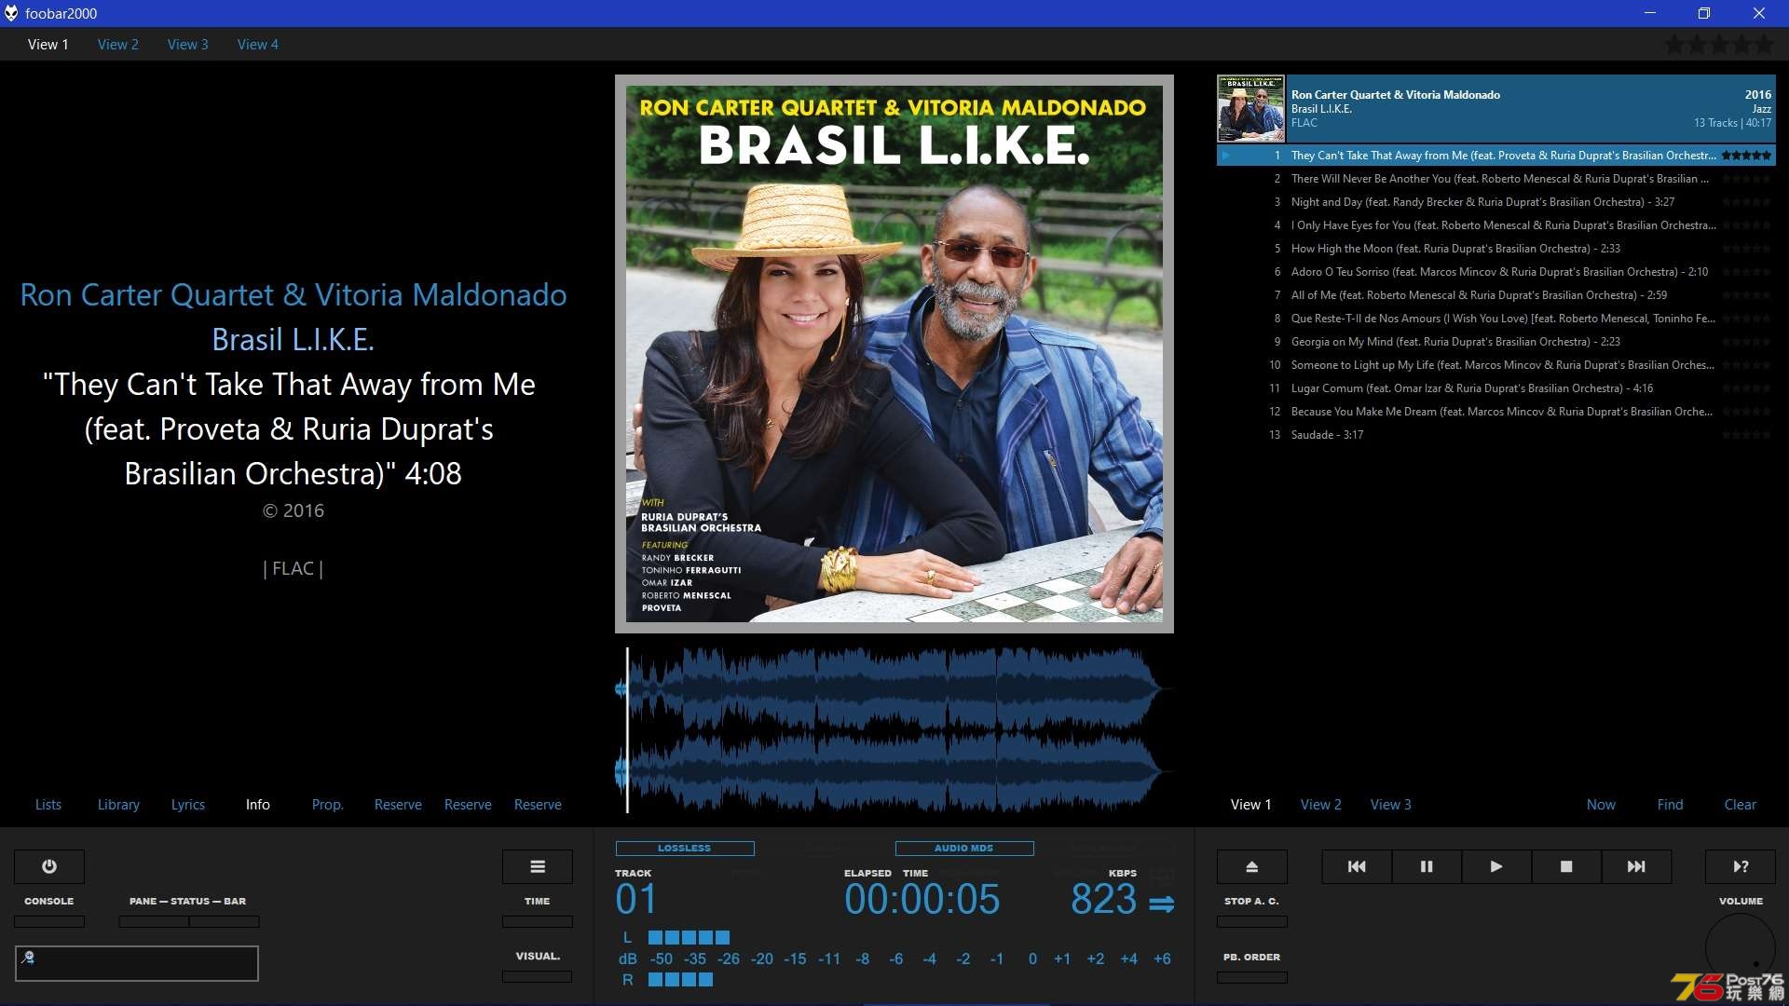Open the Prop. panel tab
1789x1006 pixels.
coord(328,804)
